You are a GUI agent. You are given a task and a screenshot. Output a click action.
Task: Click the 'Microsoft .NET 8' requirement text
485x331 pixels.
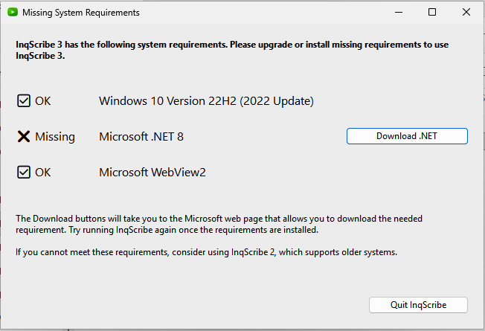coord(141,137)
